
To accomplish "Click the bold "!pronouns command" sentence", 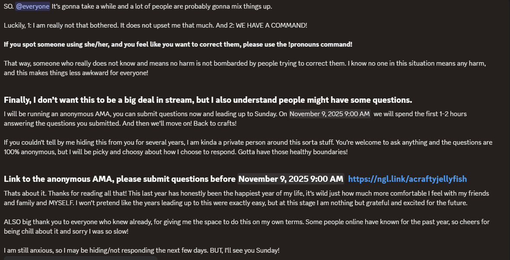I will coord(178,44).
